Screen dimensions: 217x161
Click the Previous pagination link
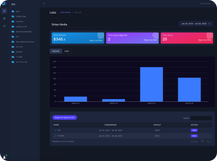click(194, 141)
